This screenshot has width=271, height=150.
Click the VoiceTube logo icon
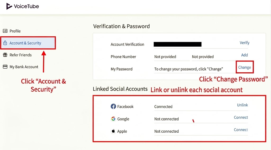point(9,6)
